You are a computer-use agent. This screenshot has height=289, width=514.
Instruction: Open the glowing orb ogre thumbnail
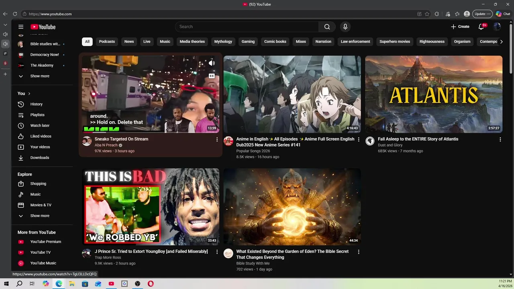292,207
